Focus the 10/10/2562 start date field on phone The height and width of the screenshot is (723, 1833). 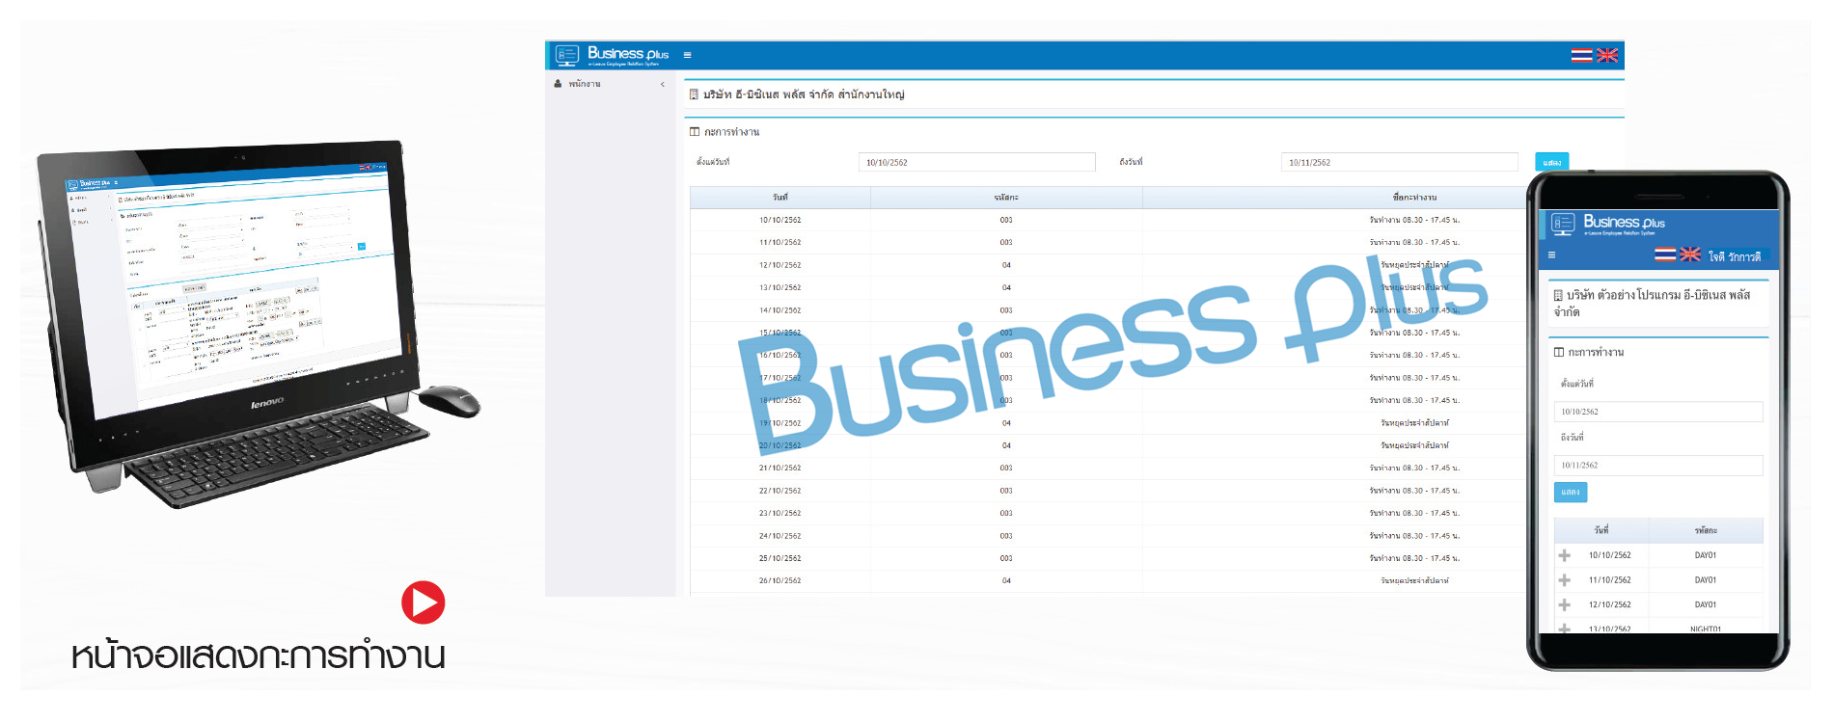pyautogui.click(x=1658, y=412)
